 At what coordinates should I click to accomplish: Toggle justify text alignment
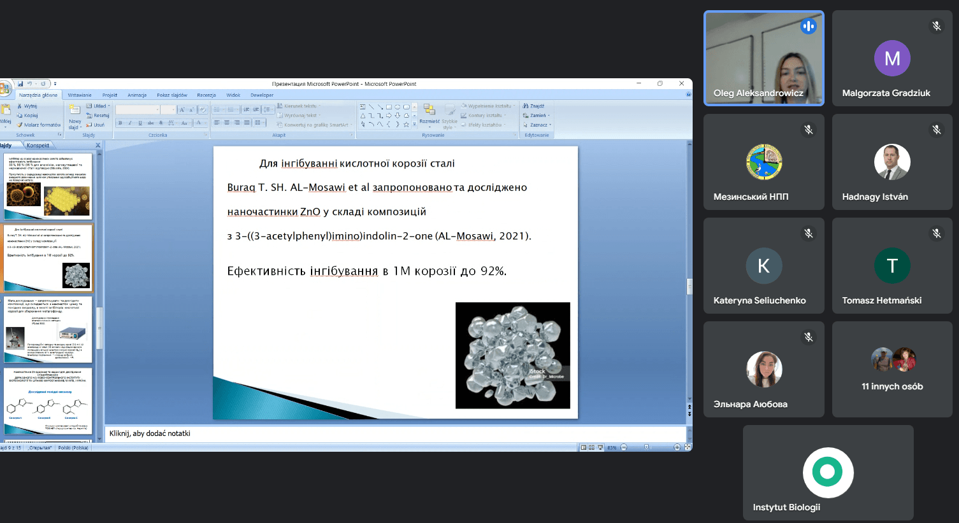[247, 123]
